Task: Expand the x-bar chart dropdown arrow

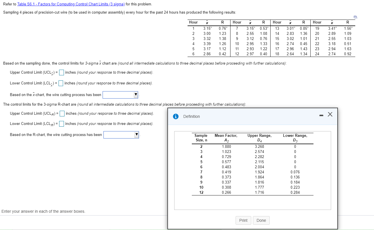Action: click(x=136, y=95)
